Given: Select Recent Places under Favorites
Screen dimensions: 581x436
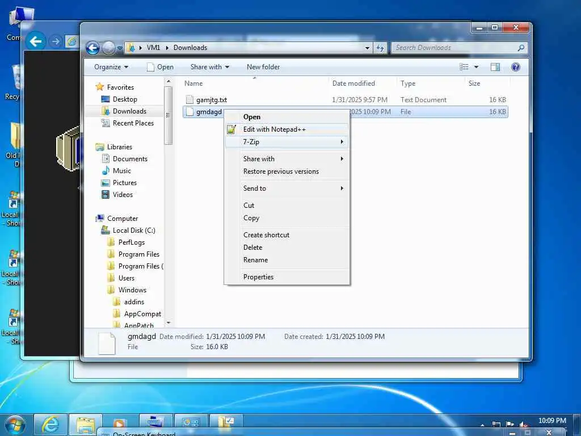Looking at the screenshot, I should click(133, 123).
